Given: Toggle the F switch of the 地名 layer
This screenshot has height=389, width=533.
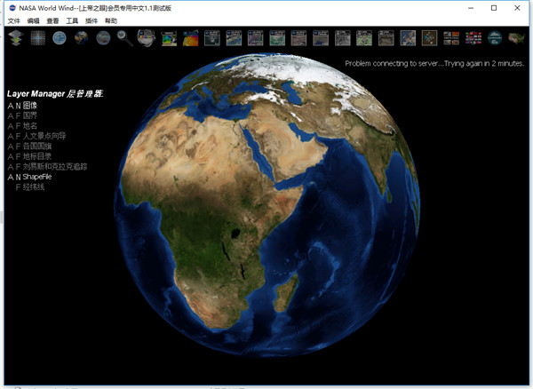Looking at the screenshot, I should pos(19,126).
